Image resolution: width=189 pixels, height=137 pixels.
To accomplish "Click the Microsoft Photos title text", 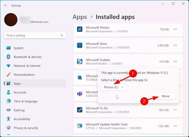I will pyautogui.click(x=98, y=28).
